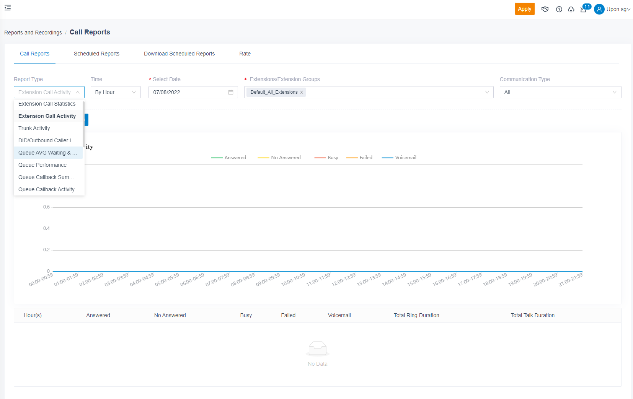Expand the Extensions/Extension Groups dropdown arrow
The width and height of the screenshot is (633, 399).
tap(487, 92)
